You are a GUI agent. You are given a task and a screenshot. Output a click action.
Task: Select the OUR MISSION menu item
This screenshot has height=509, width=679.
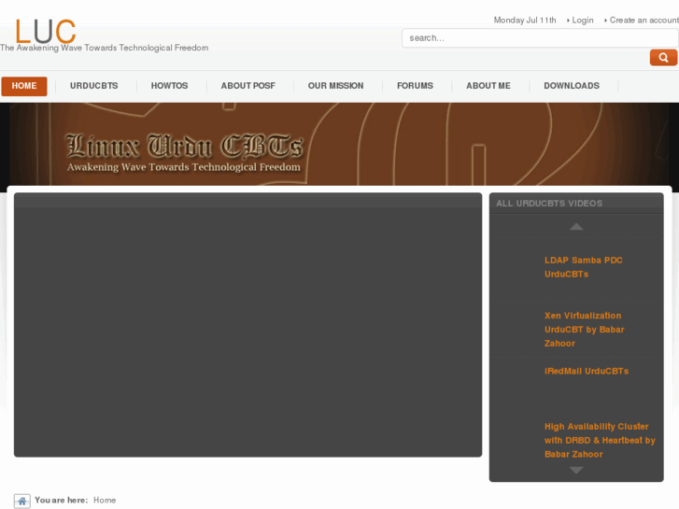(x=335, y=86)
